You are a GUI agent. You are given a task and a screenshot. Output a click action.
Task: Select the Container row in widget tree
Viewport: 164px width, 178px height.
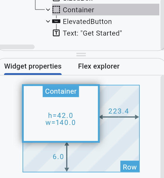pos(106,10)
